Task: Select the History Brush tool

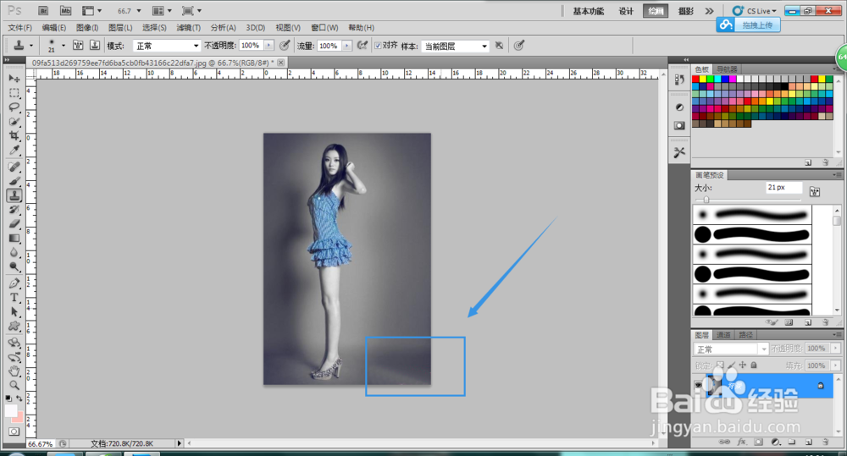Action: click(x=14, y=209)
